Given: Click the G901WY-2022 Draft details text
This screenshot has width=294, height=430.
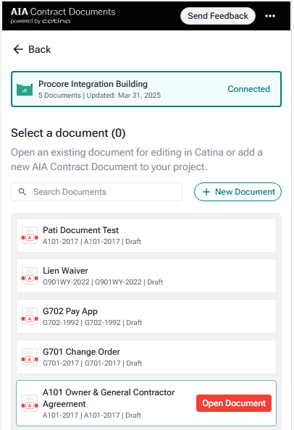Looking at the screenshot, I should coord(103,282).
